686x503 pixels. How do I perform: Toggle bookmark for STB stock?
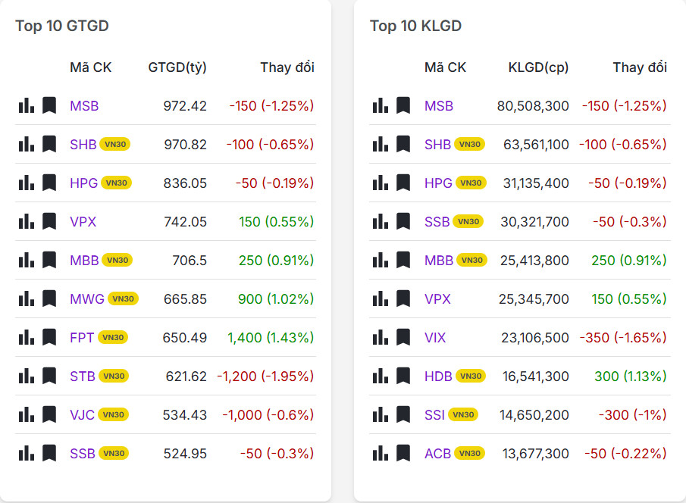tap(49, 376)
